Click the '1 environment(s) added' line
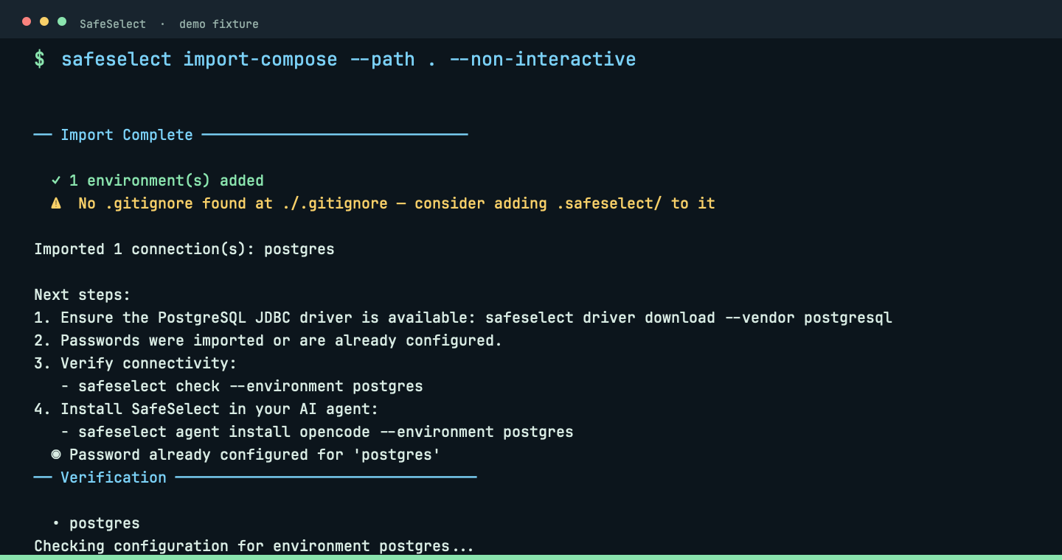 click(167, 181)
